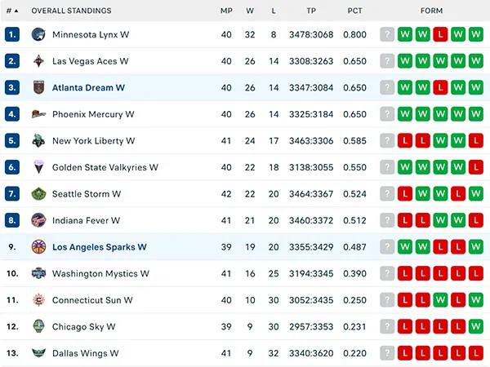The image size is (490, 367).
Task: Click the upcoming-match question mark for Indiana Fever
Action: click(x=387, y=220)
